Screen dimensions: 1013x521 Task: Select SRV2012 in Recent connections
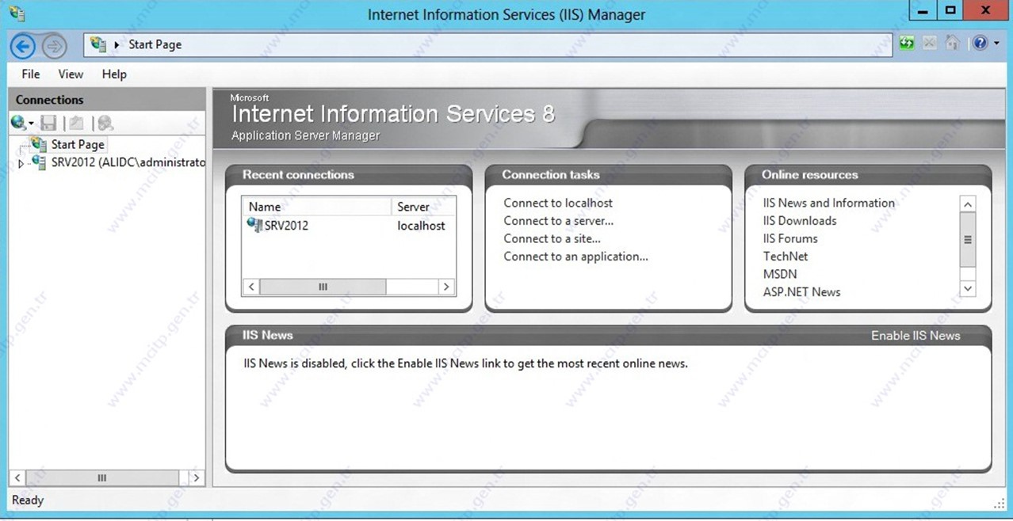(286, 226)
